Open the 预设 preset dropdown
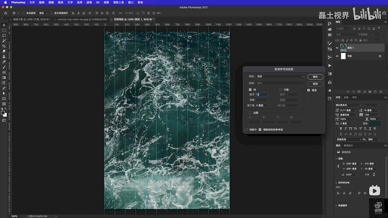 [x=280, y=76]
